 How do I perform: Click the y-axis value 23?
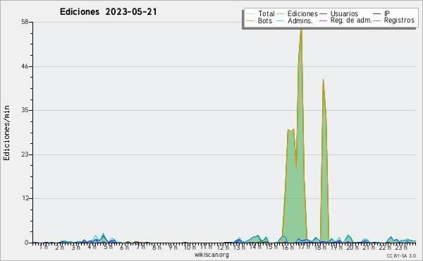(25, 154)
